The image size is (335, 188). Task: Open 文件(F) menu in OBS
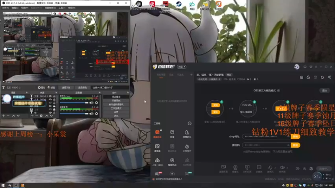(x=5, y=8)
